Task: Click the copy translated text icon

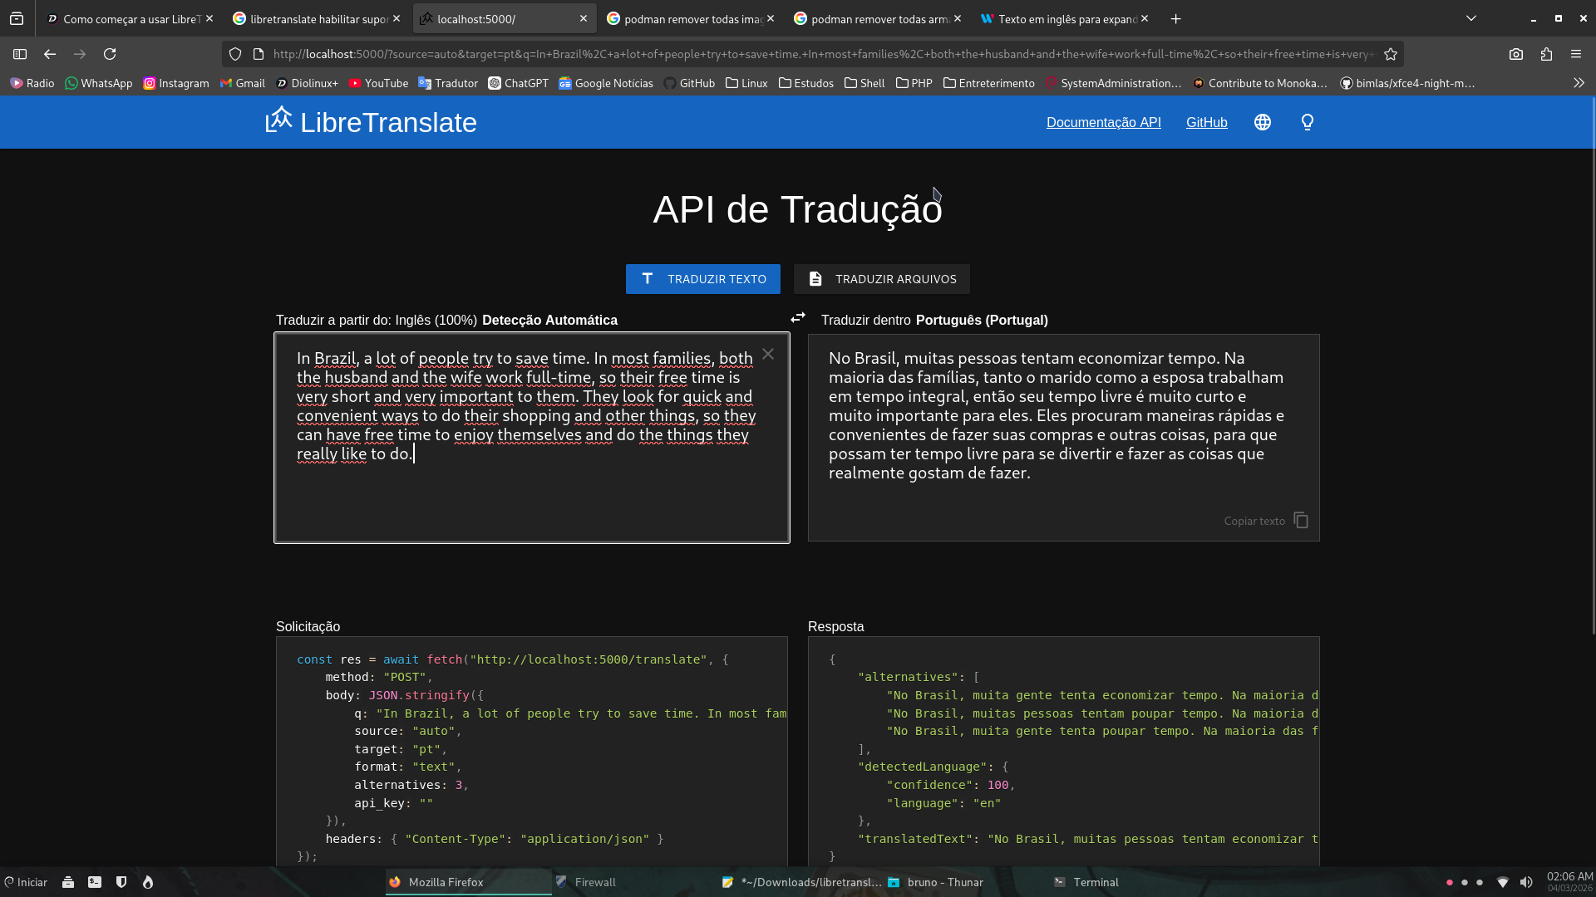Action: pos(1301,521)
